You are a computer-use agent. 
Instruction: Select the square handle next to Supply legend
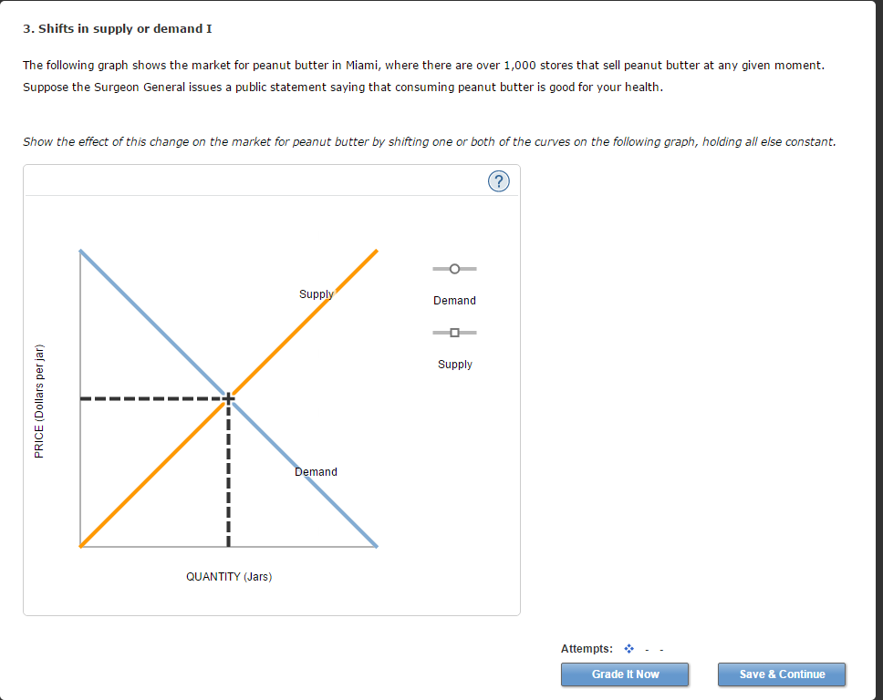(453, 332)
